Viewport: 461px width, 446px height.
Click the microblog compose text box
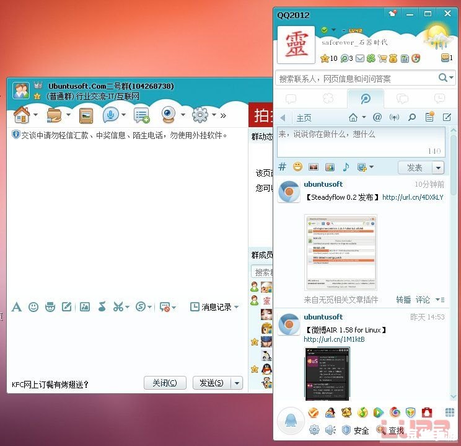click(x=361, y=142)
